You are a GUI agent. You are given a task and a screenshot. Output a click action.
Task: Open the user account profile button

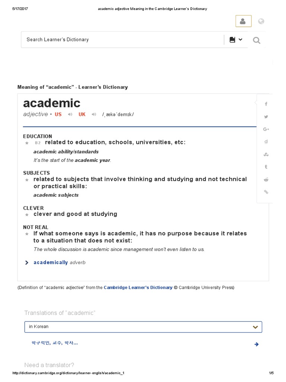point(243,21)
